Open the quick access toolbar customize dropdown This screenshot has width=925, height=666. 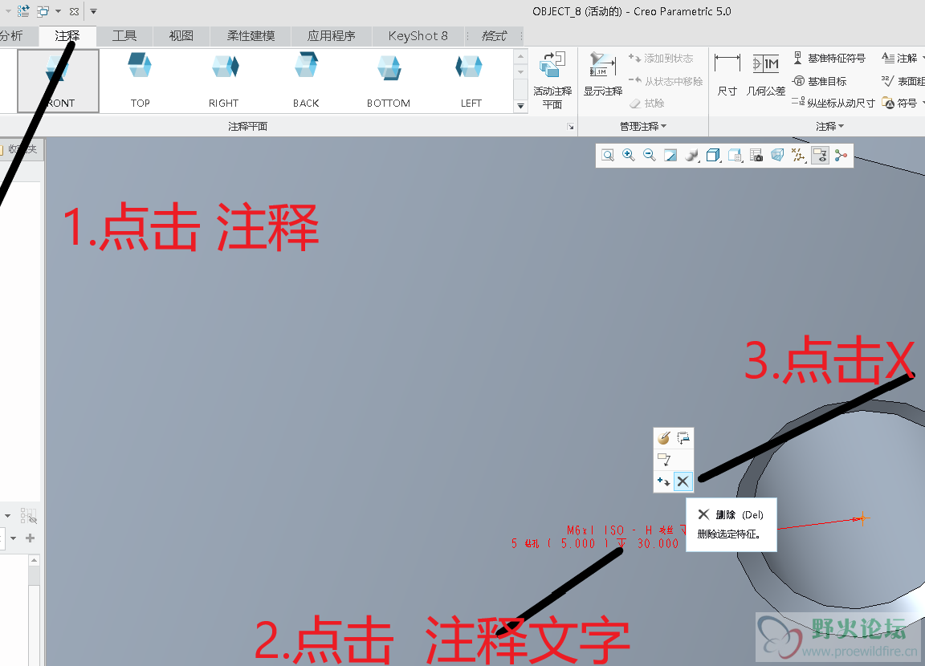tap(93, 11)
